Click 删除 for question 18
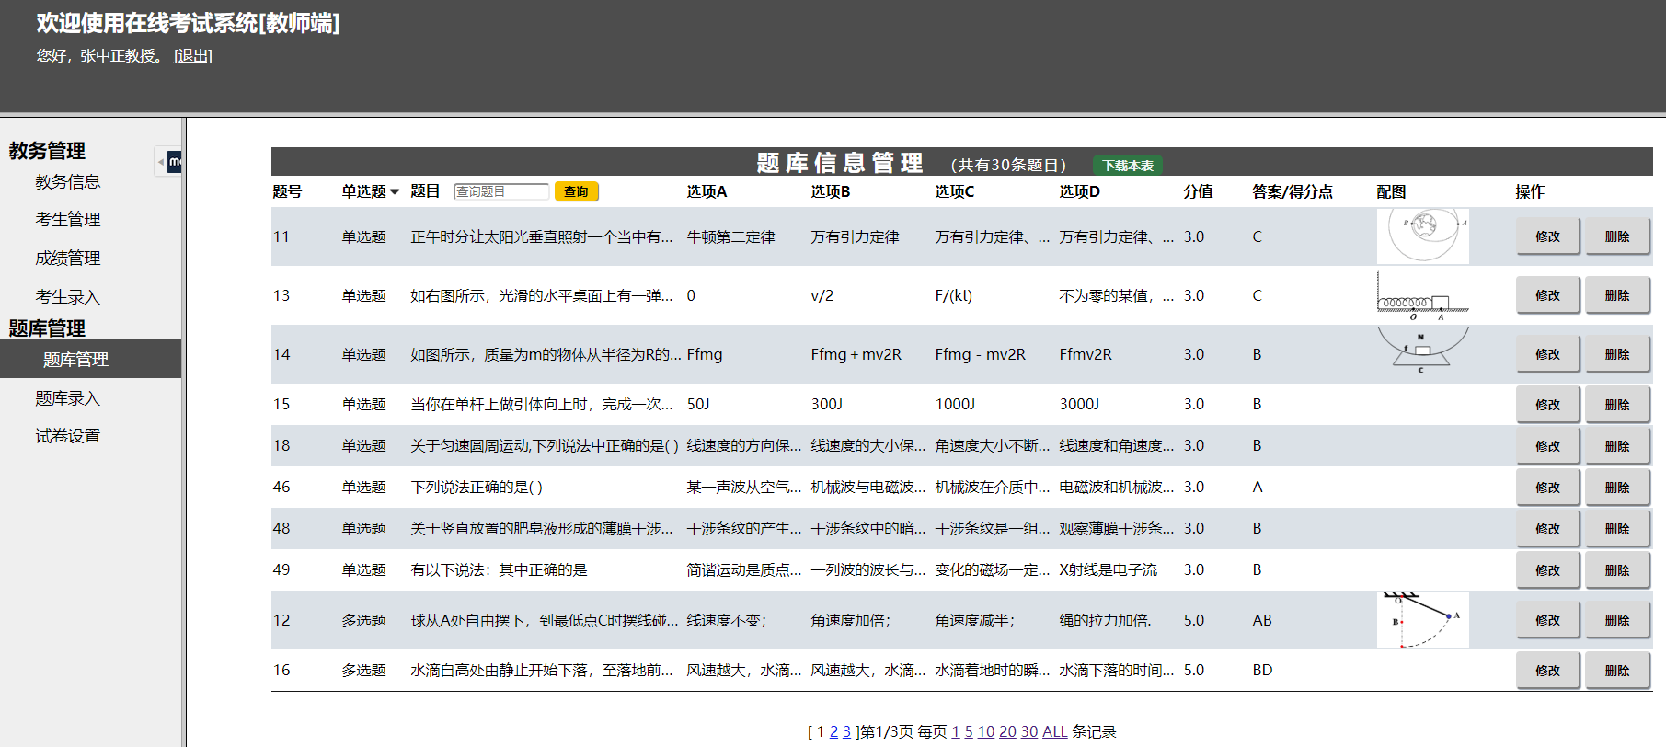Image resolution: width=1666 pixels, height=747 pixels. pyautogui.click(x=1616, y=446)
